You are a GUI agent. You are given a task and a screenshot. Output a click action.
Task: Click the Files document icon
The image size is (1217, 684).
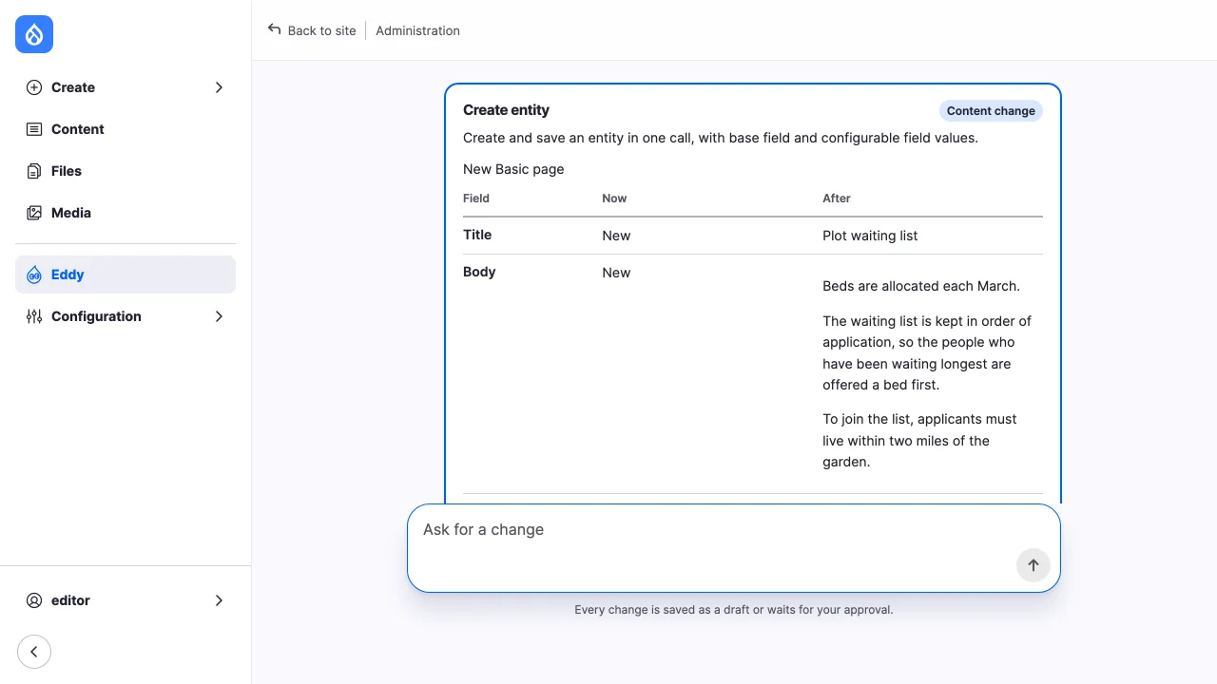tap(34, 171)
